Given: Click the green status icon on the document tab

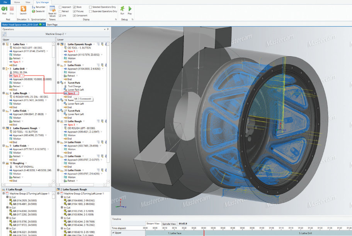Looking at the screenshot, I should pos(40,24).
